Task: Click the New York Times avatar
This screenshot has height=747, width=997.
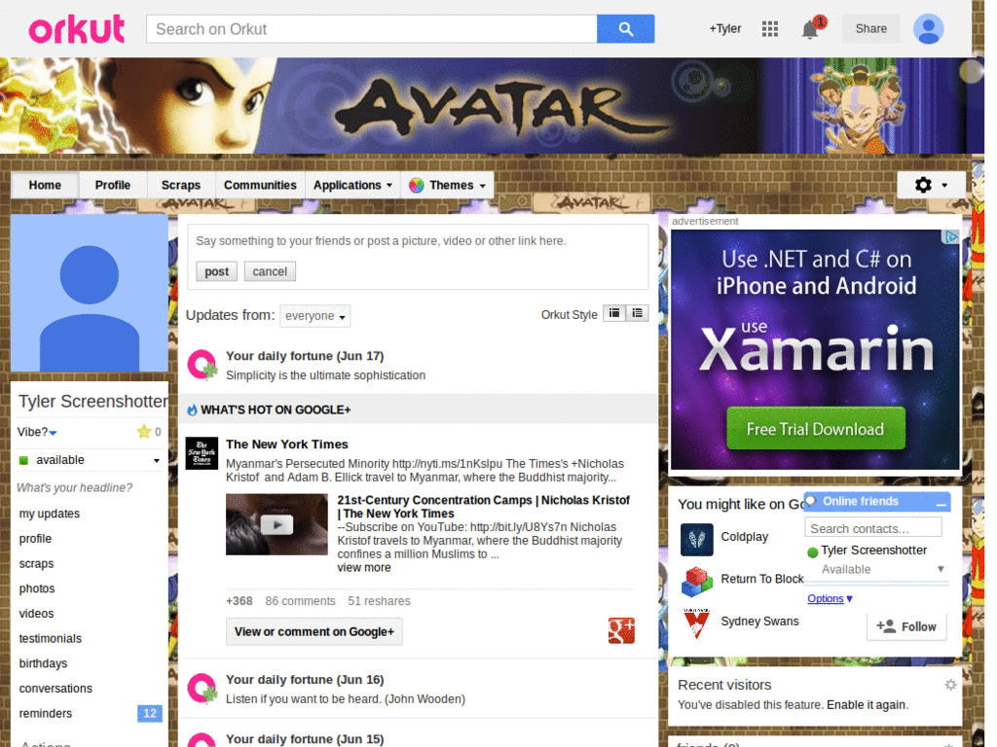Action: point(202,453)
